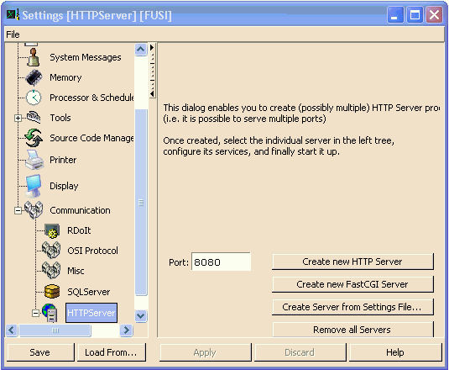
Task: Click the Load From... button
Action: click(x=111, y=352)
